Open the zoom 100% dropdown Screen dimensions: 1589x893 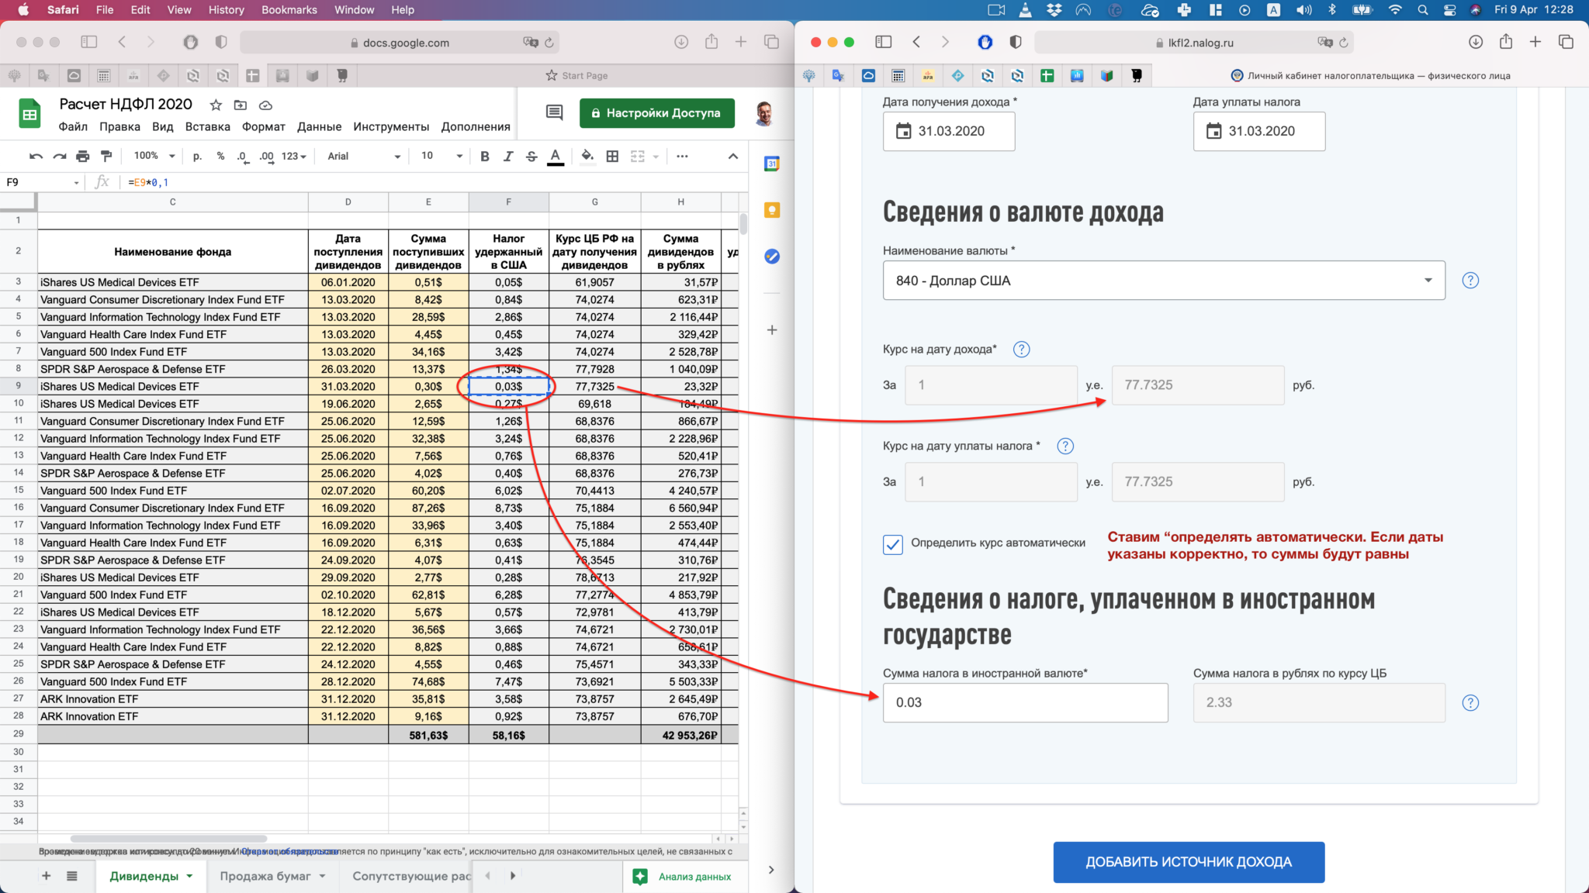[x=154, y=157]
